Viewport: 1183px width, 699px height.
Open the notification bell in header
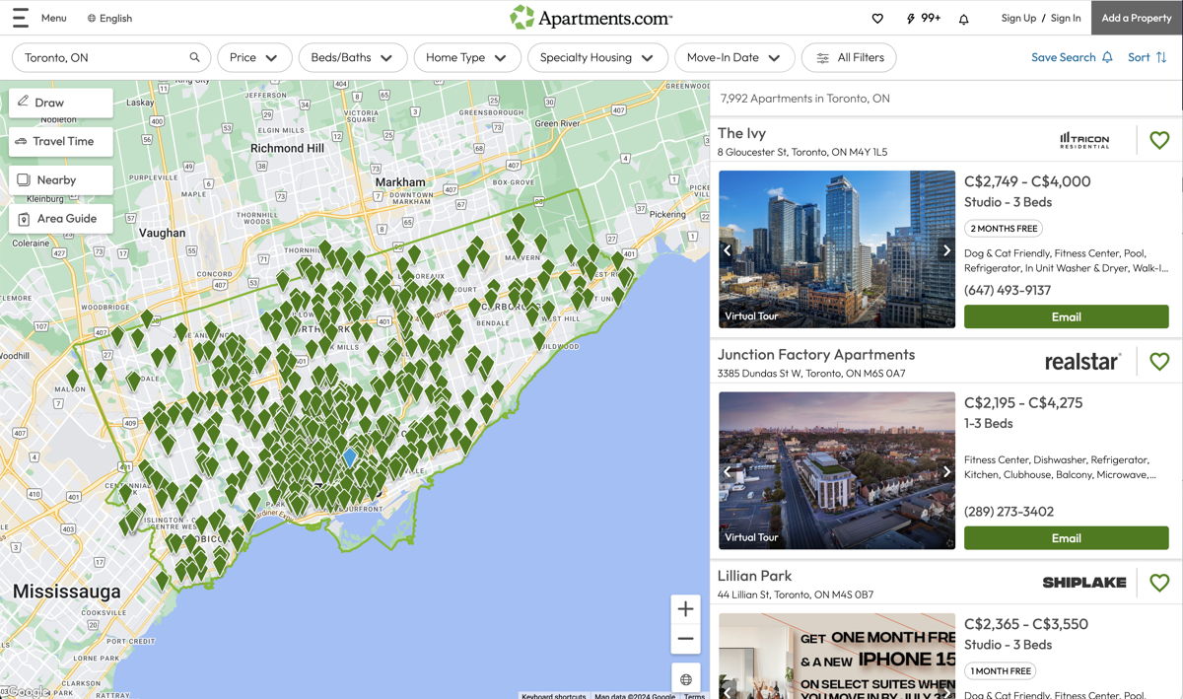pyautogui.click(x=964, y=18)
